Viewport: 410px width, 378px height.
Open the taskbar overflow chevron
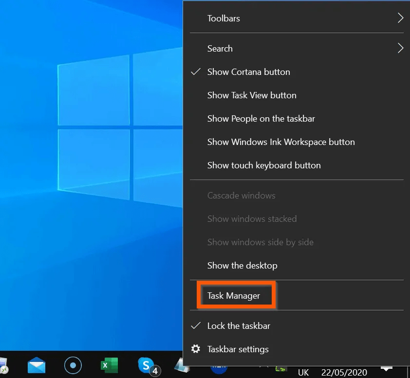[386, 368]
